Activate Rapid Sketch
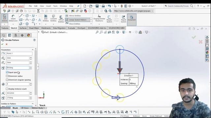 (124, 19)
